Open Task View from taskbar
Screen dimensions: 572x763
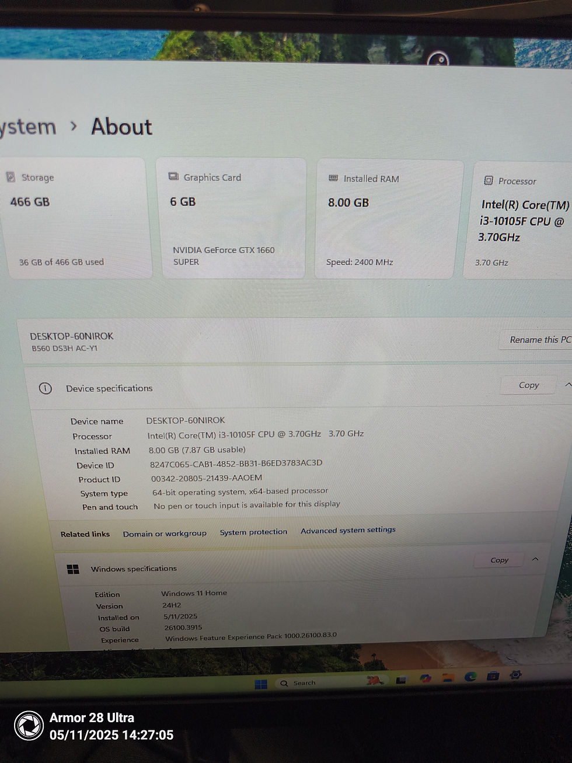click(x=402, y=680)
